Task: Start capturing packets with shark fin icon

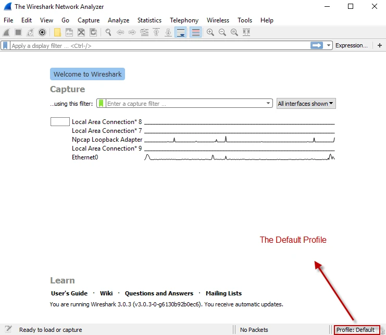Action: point(6,32)
